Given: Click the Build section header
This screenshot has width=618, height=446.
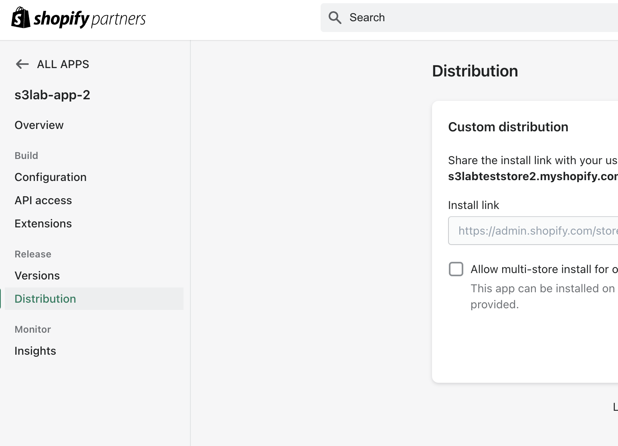Looking at the screenshot, I should (x=26, y=155).
